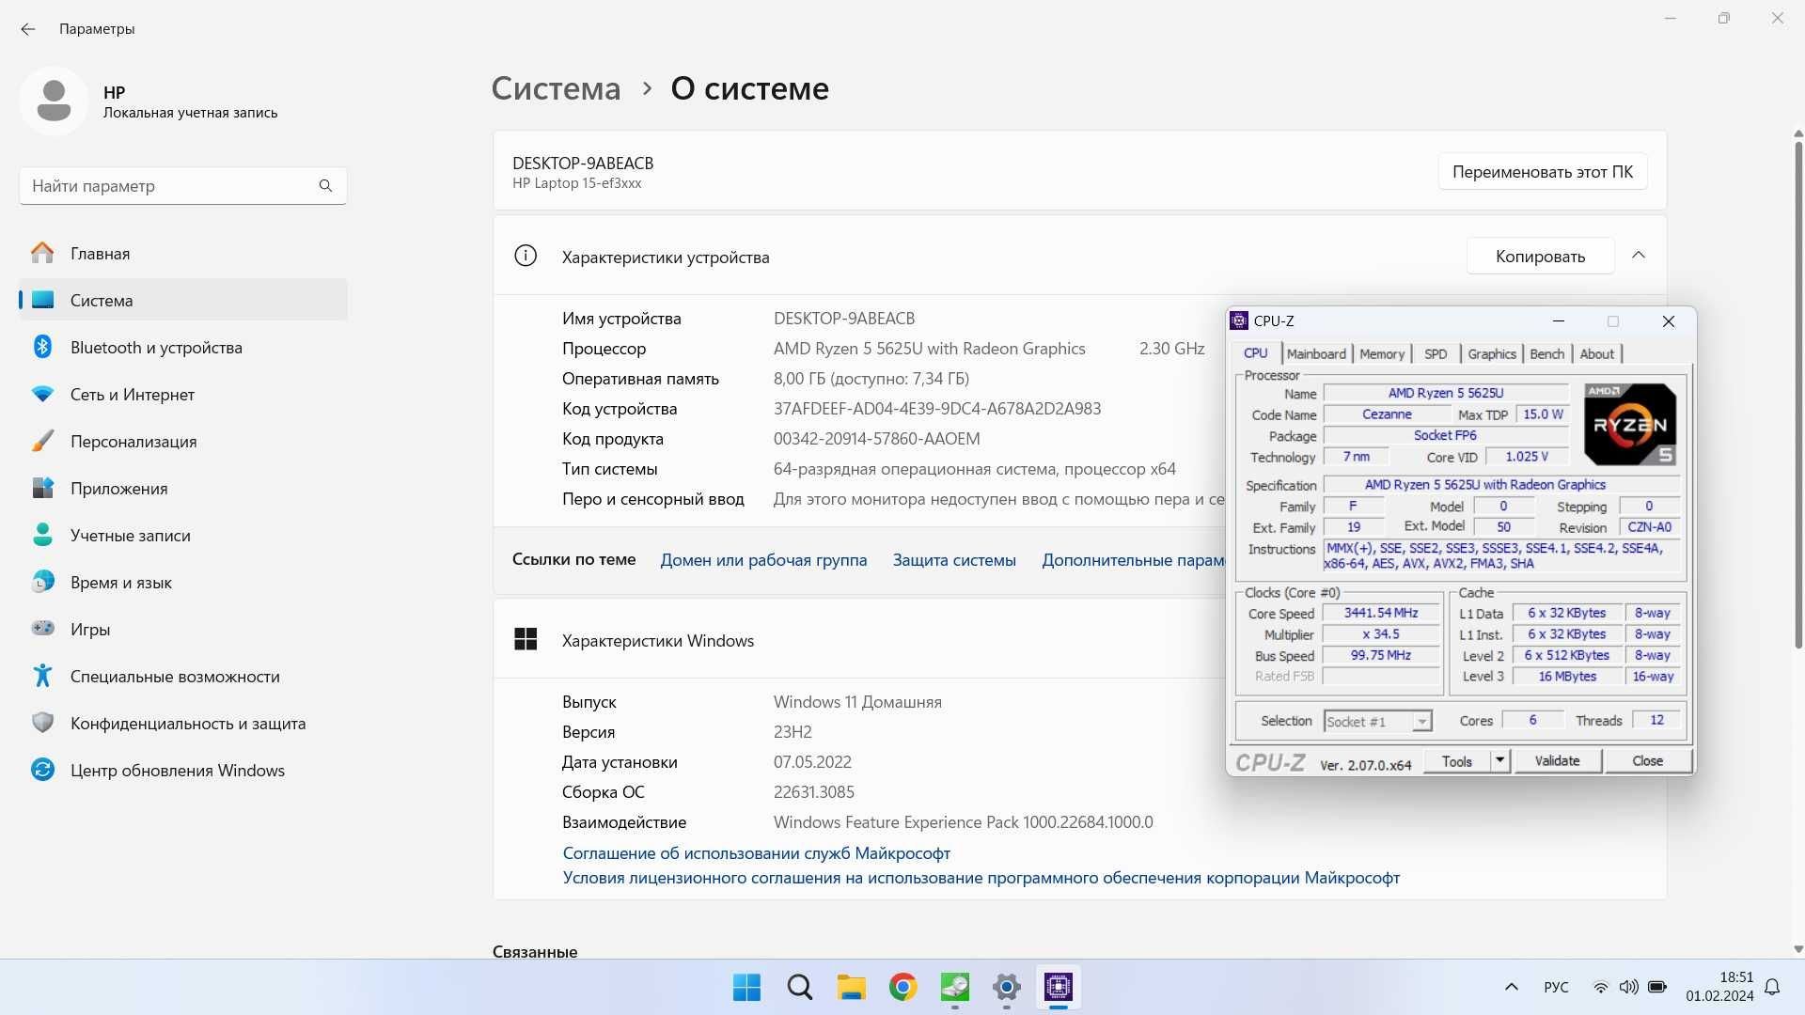Click the Сборка ОС value 22631.3085
This screenshot has height=1015, width=1805.
click(x=813, y=791)
